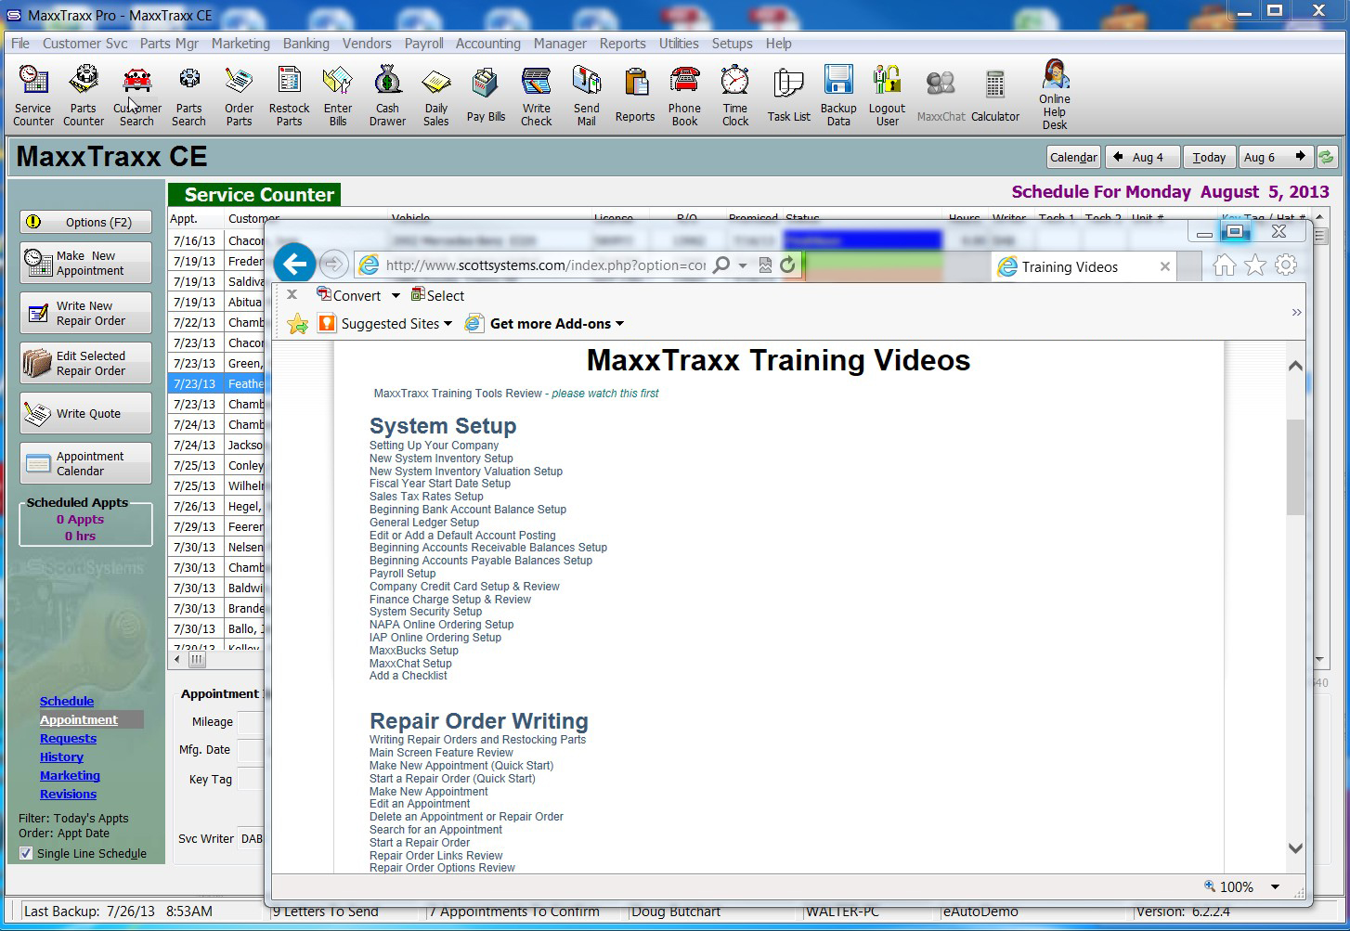Open the Online Help Desk icon

[1054, 95]
